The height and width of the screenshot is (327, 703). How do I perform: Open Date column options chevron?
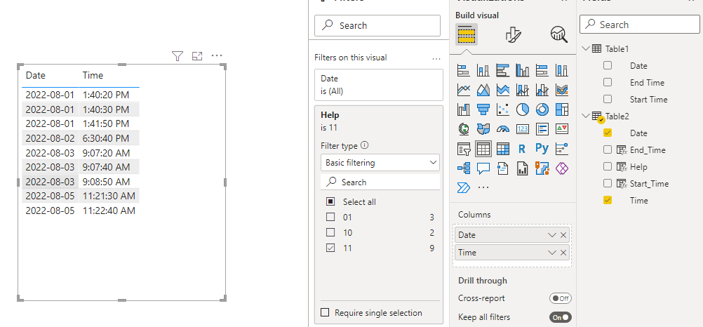pyautogui.click(x=552, y=235)
